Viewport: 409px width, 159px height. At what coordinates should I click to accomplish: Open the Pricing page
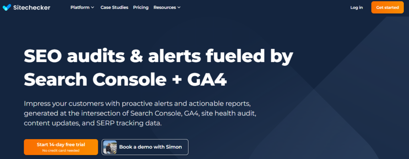point(141,7)
